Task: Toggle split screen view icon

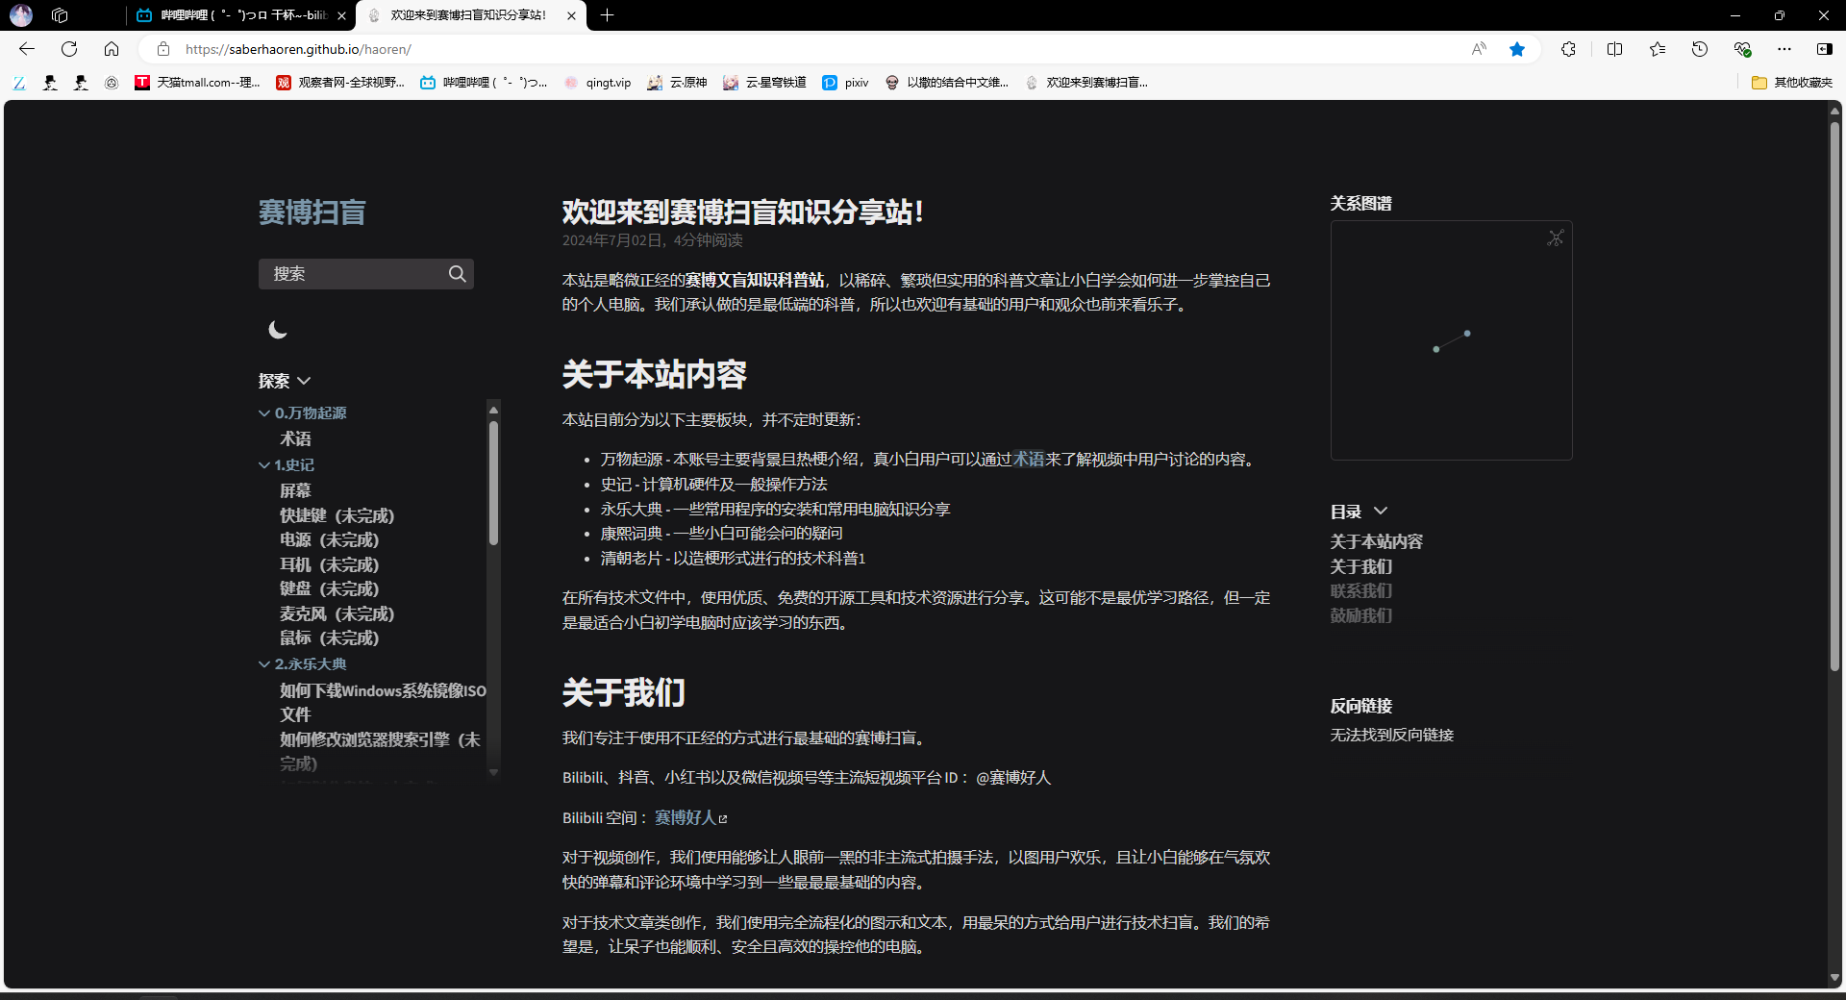Action: [x=1614, y=49]
